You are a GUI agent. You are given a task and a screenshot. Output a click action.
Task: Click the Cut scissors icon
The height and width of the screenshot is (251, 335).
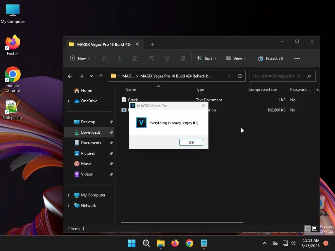[104, 58]
